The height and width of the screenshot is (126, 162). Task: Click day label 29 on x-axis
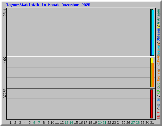tap(142, 123)
